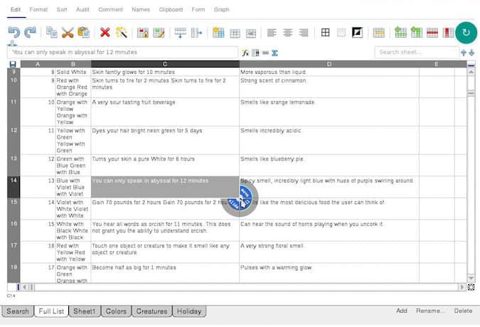Screen dimensions: 480x327
Task: Click the function fx icon
Action: (245, 53)
